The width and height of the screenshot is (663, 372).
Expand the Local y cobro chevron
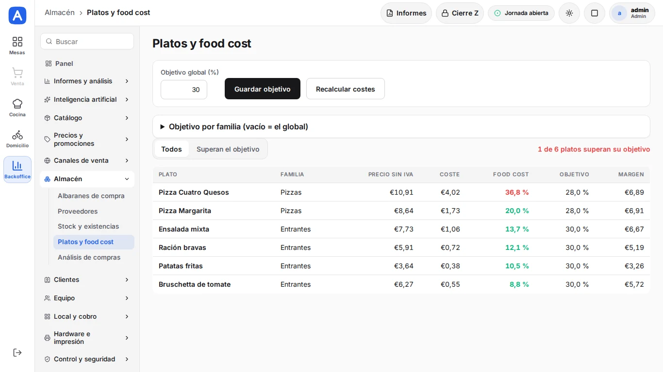coord(127,316)
